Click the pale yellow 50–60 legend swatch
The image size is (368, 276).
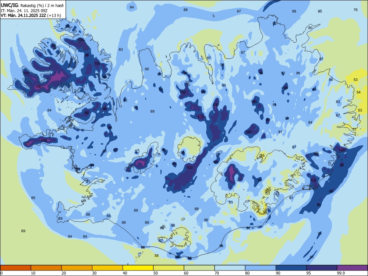point(169,268)
